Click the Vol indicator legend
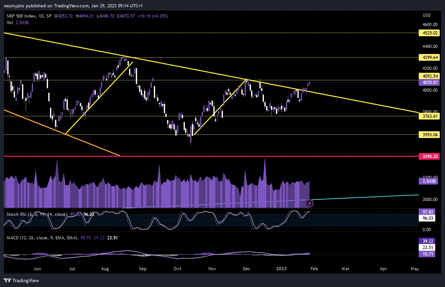This screenshot has width=445, height=287. point(18,22)
